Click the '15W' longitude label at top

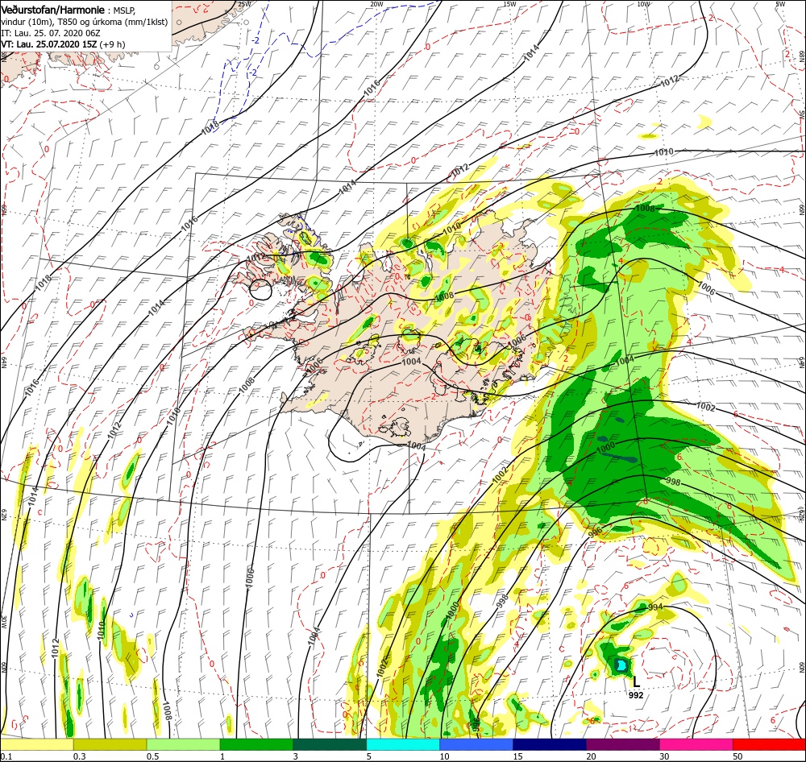click(509, 4)
